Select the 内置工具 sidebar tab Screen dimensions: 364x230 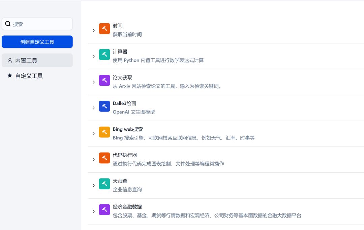(x=37, y=61)
